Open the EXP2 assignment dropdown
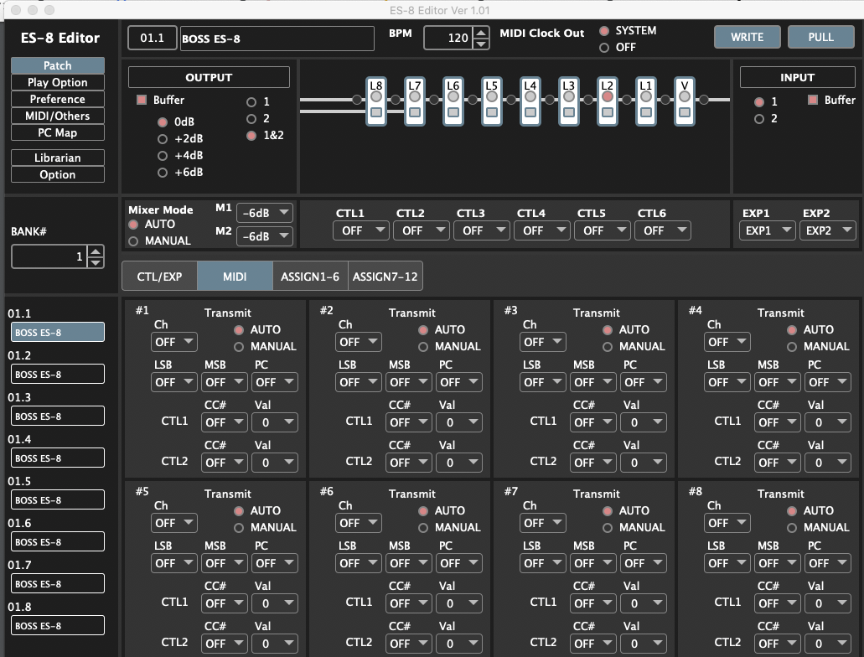Viewport: 864px width, 657px height. click(x=827, y=230)
